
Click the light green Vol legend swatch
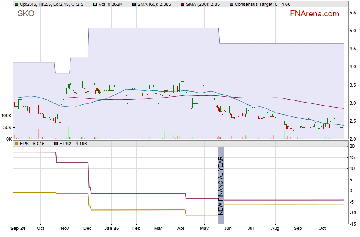pyautogui.click(x=95, y=4)
